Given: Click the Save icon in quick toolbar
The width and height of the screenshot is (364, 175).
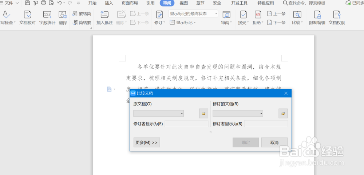Looking at the screenshot, I should pyautogui.click(x=28, y=3).
